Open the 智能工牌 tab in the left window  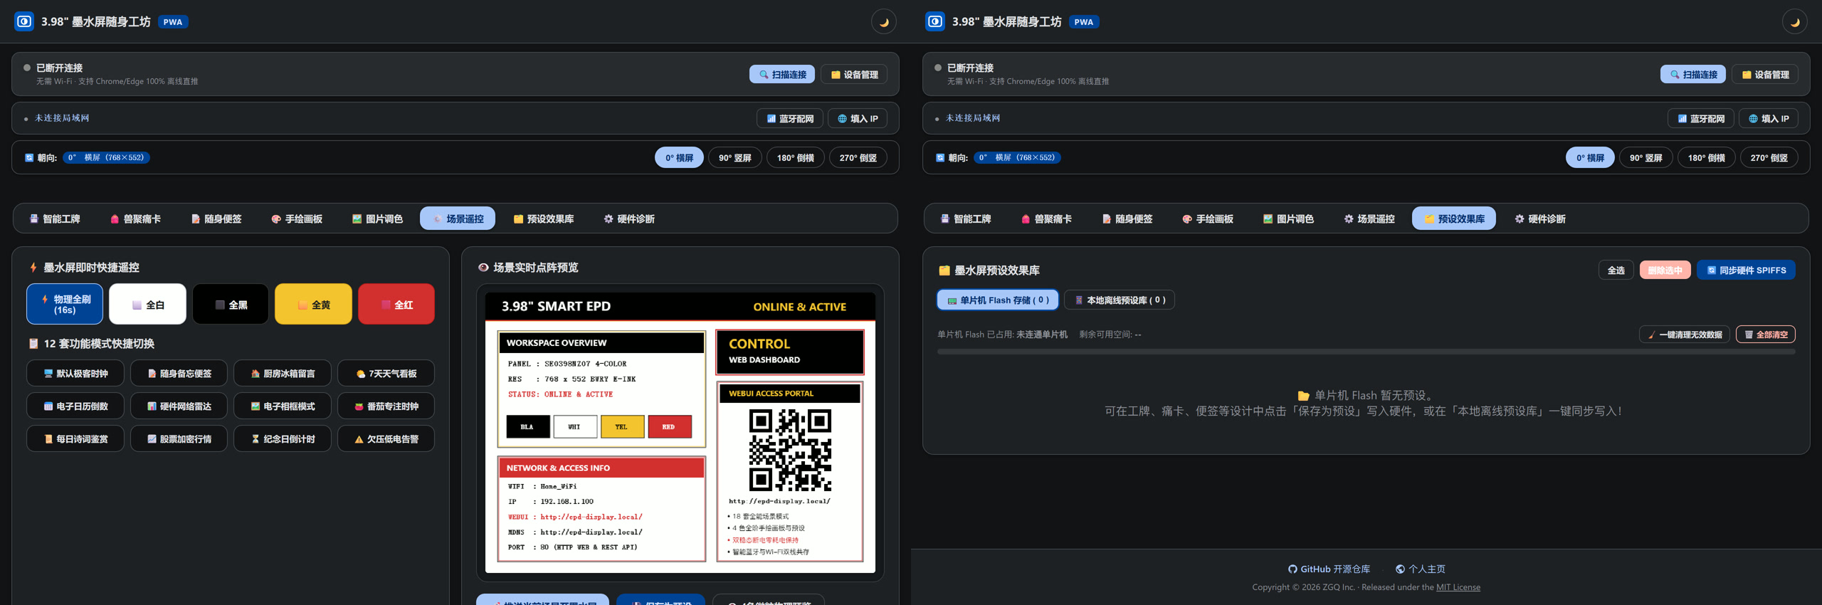click(55, 219)
